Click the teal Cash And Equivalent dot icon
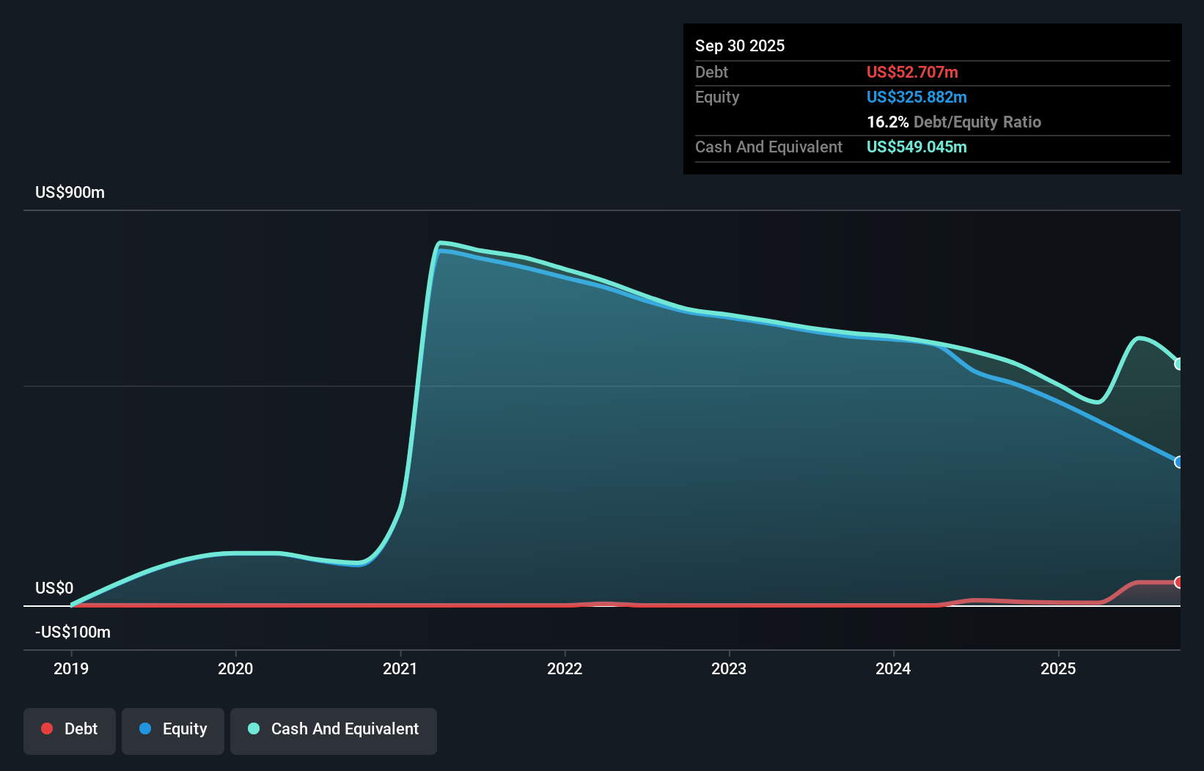Viewport: 1204px width, 771px height. coord(253,728)
